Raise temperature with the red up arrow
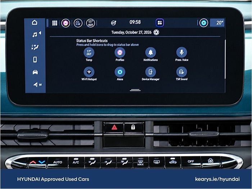Image resolution: width=252 pixels, height=189 pixels. [33, 162]
